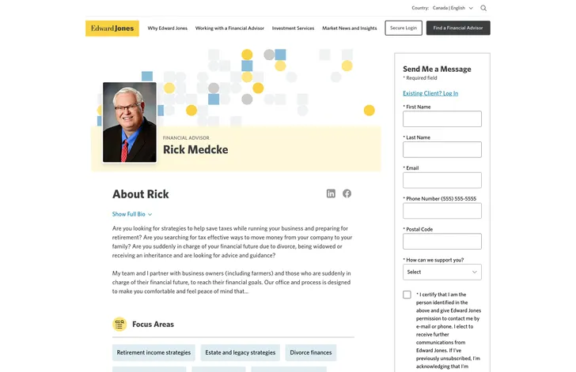The height and width of the screenshot is (372, 576).
Task: Open the 'How can we support you' dropdown
Action: tap(442, 272)
